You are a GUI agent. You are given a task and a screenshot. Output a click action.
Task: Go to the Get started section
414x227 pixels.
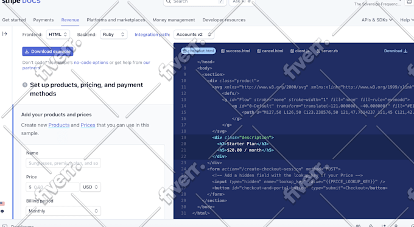coord(14,20)
